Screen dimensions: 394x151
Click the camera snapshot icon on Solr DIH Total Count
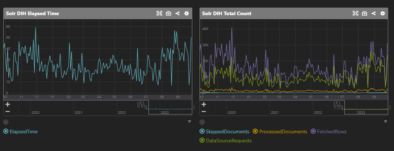(364, 13)
